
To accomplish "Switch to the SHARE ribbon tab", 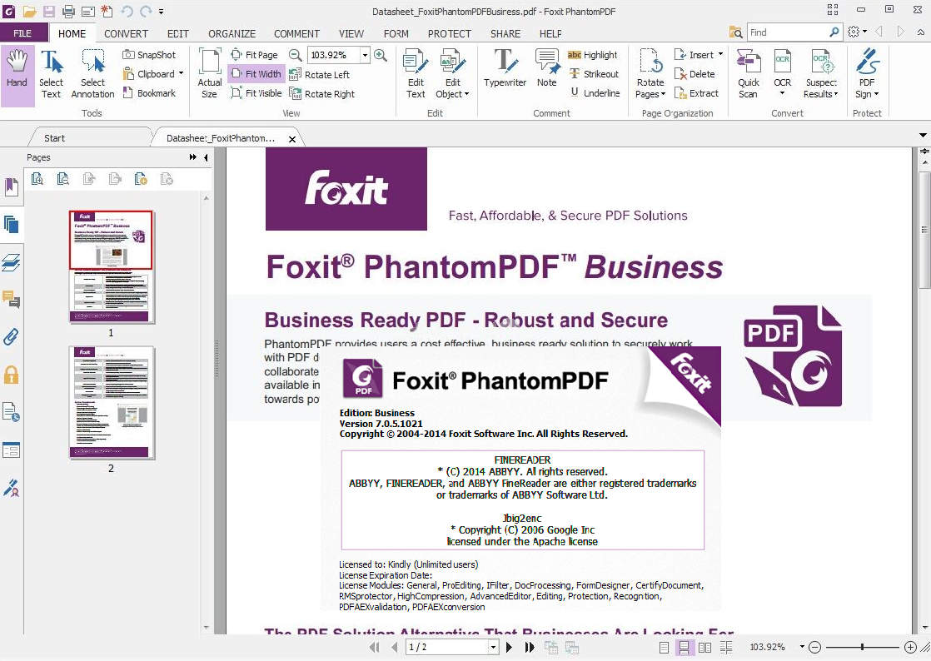I will pyautogui.click(x=505, y=34).
